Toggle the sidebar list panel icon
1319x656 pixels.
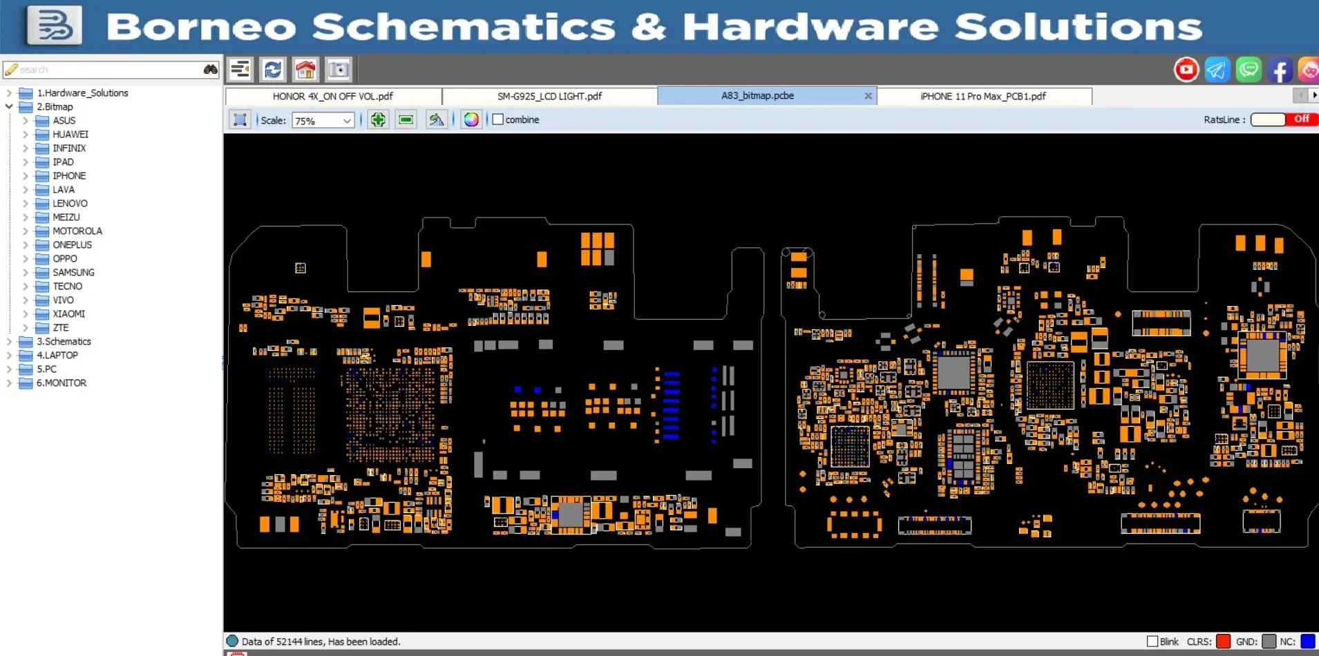(240, 70)
